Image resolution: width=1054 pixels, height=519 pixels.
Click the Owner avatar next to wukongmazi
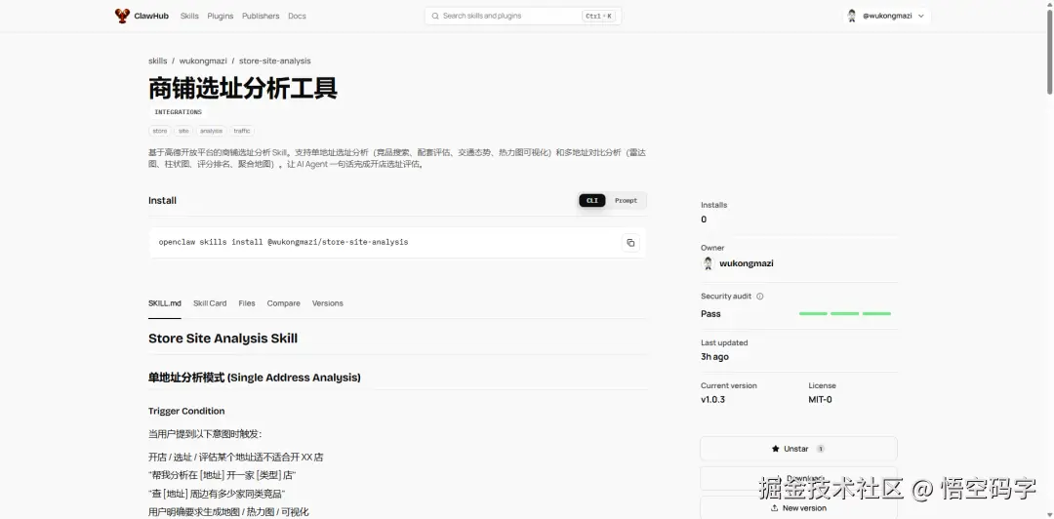[x=708, y=263]
